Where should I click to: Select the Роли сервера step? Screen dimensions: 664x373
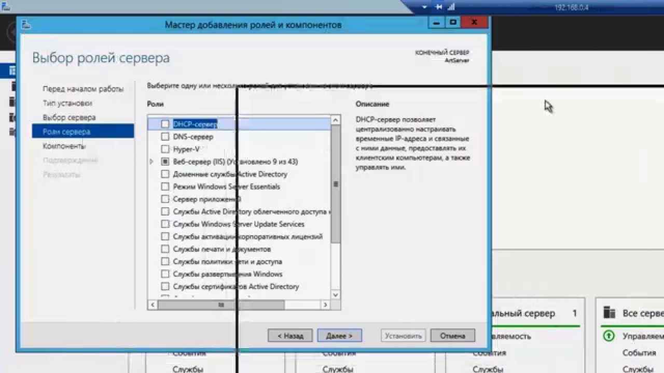tap(83, 132)
